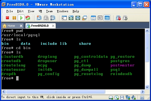Open the Edit menu
This screenshot has width=151, height=101.
[x=20, y=11]
